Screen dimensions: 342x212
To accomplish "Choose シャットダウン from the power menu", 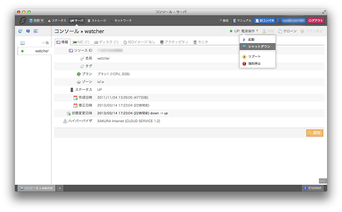I will pos(258,47).
